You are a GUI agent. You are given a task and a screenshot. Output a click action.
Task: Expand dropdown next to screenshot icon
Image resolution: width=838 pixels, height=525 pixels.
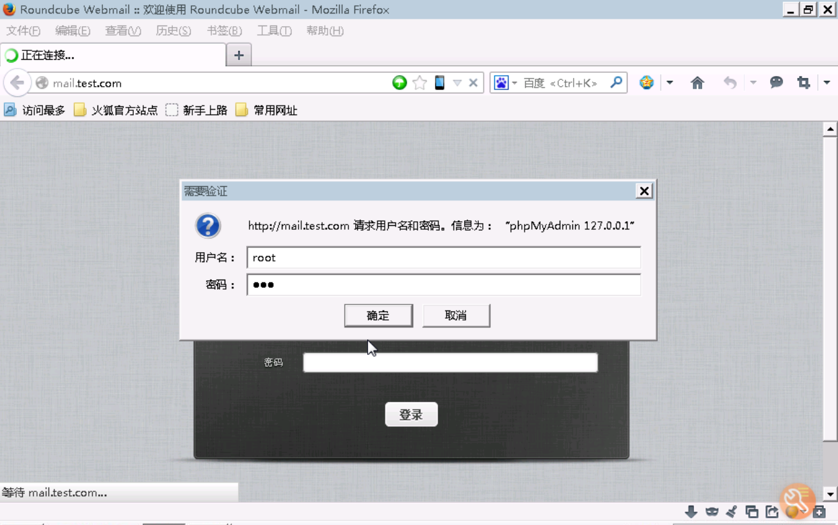[827, 83]
